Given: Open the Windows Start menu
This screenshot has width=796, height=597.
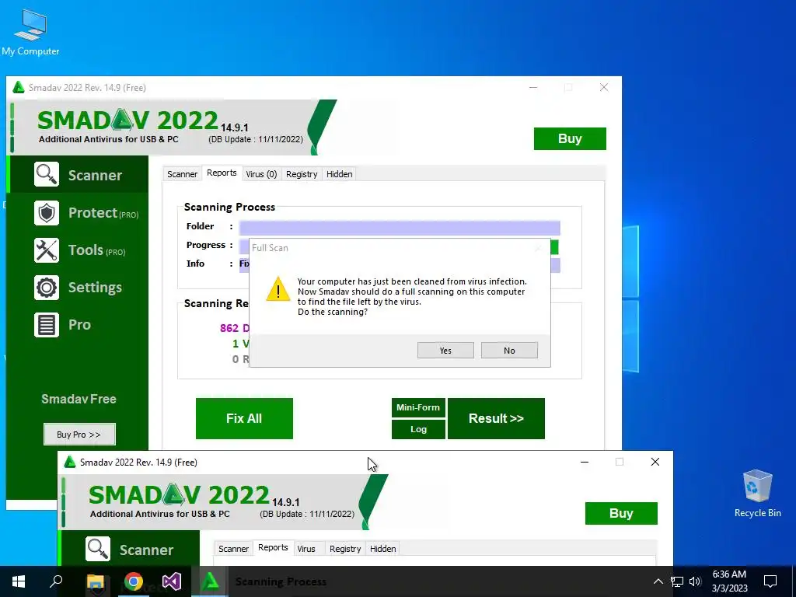Looking at the screenshot, I should (x=19, y=581).
